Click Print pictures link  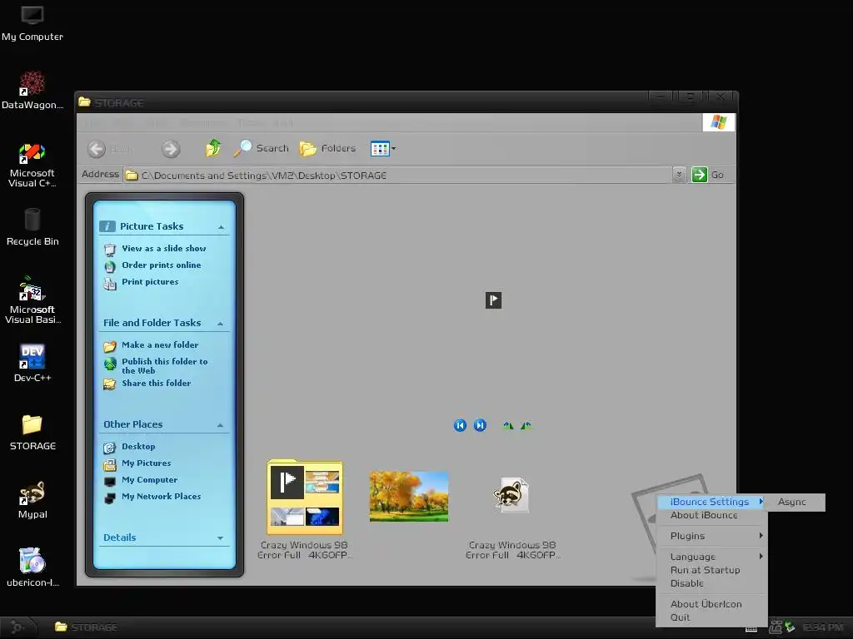coord(150,281)
